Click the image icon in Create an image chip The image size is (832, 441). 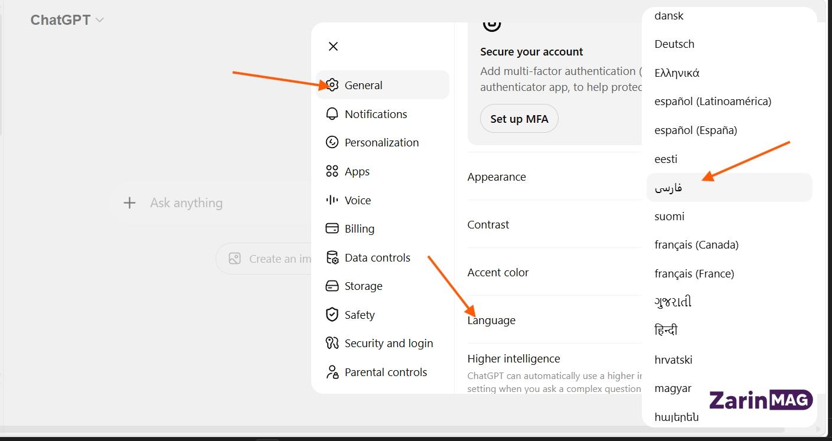coord(234,259)
